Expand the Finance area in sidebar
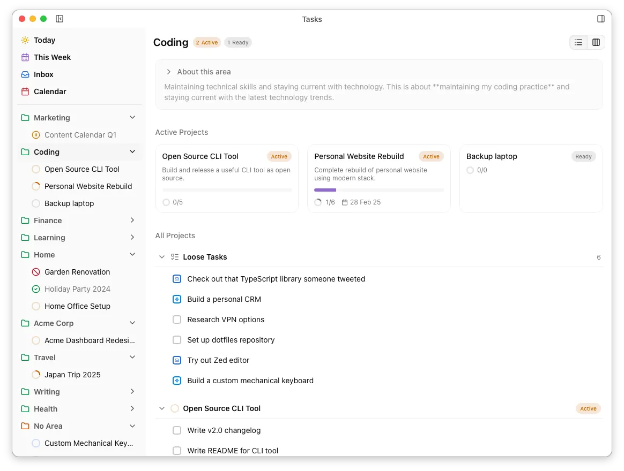The height and width of the screenshot is (471, 624). point(132,221)
